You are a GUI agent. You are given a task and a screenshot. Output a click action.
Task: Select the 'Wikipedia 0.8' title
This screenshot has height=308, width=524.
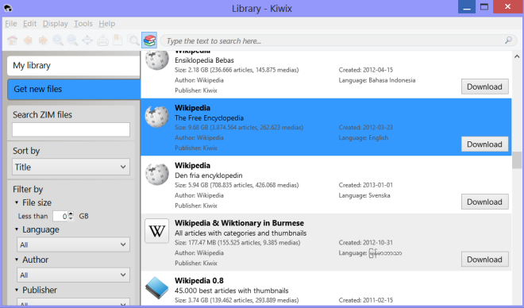199,280
